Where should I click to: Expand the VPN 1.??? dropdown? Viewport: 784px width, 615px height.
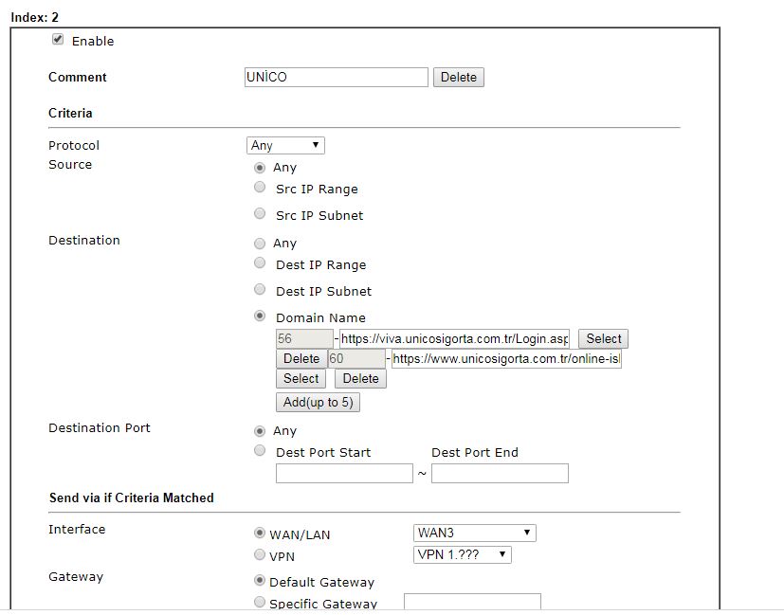coord(462,555)
